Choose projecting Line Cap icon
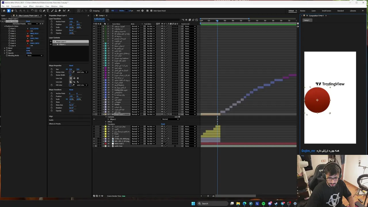The image size is (368, 207). [78, 78]
